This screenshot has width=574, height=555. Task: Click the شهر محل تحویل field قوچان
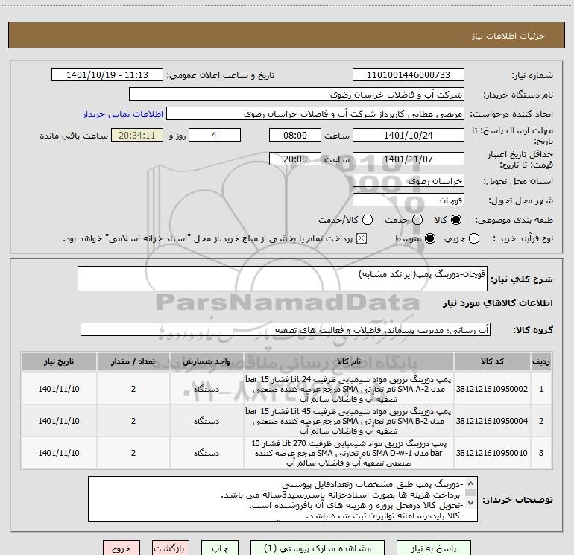pyautogui.click(x=409, y=200)
